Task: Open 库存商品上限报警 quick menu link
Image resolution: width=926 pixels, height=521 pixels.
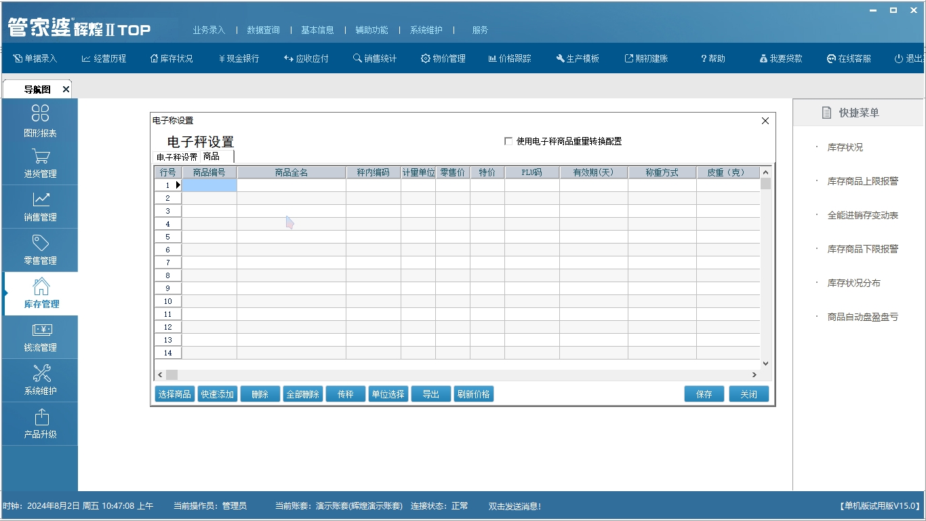Action: click(x=863, y=181)
